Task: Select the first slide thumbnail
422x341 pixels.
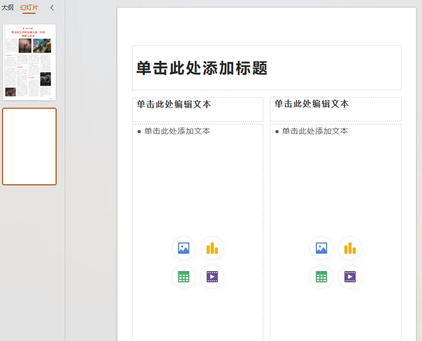Action: pos(29,61)
